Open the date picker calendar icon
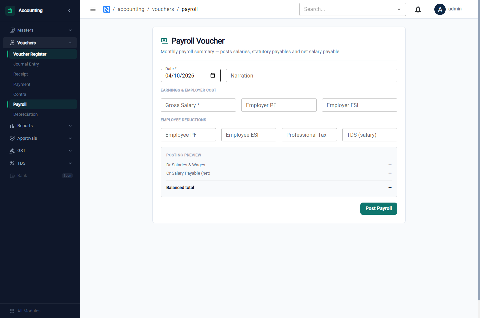480x318 pixels. pos(213,76)
